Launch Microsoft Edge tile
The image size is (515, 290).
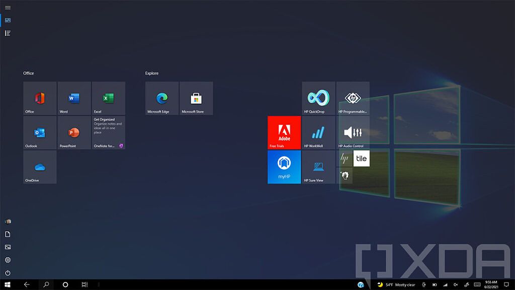[162, 98]
